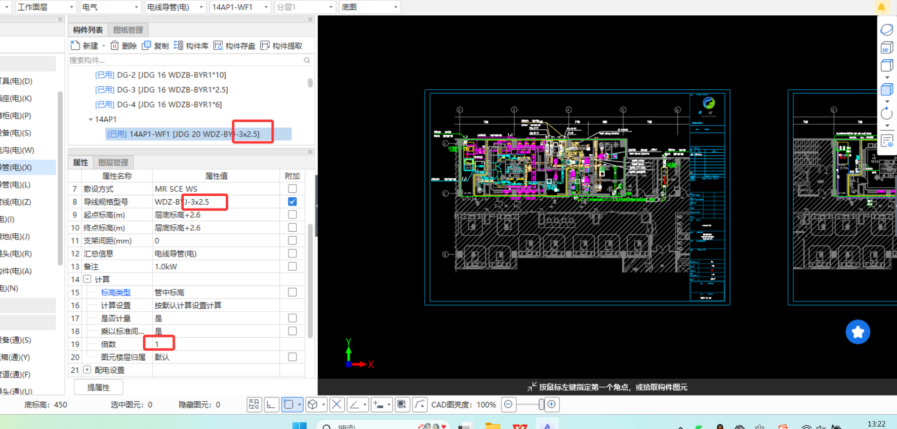Image resolution: width=897 pixels, height=429 pixels.
Task: Select the rectangle selection mode icon
Action: click(x=289, y=404)
